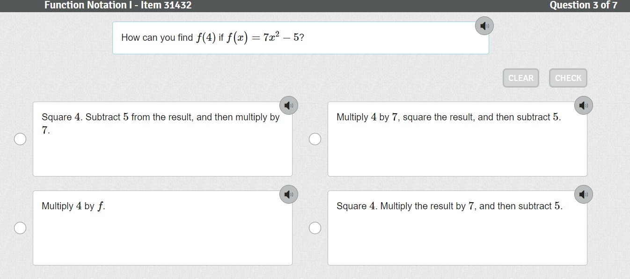Click the 'Square 4. Multiply the result' answer card

(x=457, y=234)
